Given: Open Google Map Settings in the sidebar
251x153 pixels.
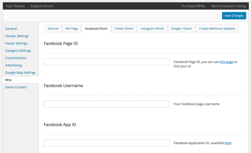Looking at the screenshot, I should pos(20,72).
